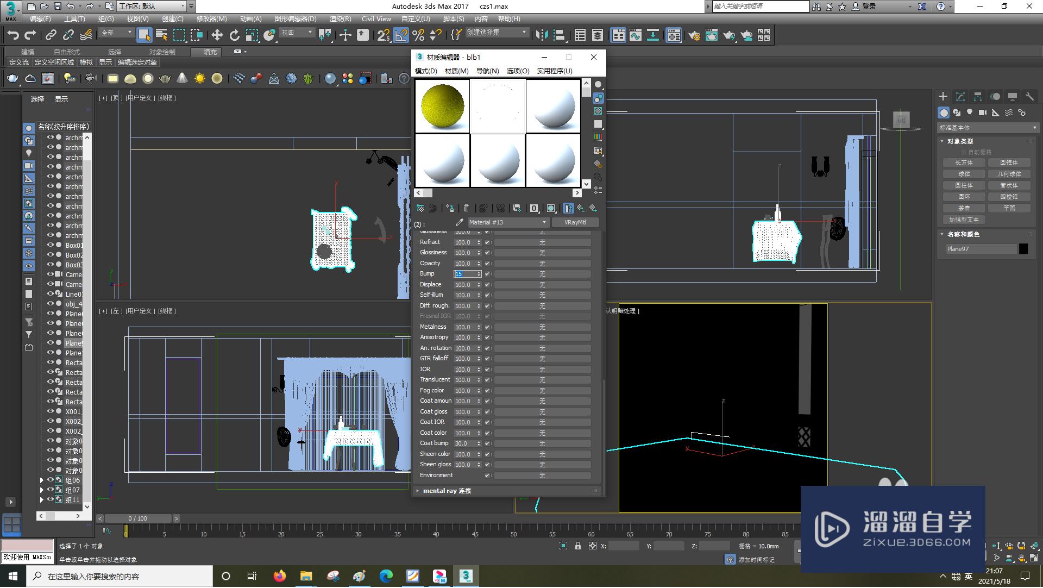Open the 渲染(R) menu
1043x588 pixels.
pos(340,18)
